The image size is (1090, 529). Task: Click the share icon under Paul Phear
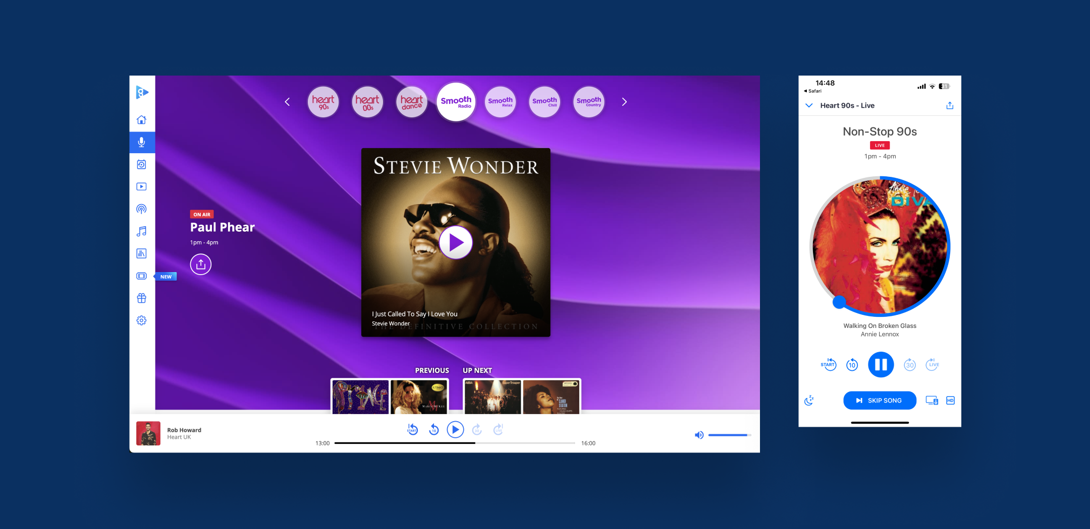[200, 264]
